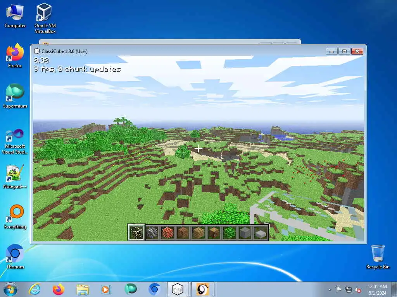Select the dirt block in hotbar
The width and height of the screenshot is (397, 297).
[183, 232]
